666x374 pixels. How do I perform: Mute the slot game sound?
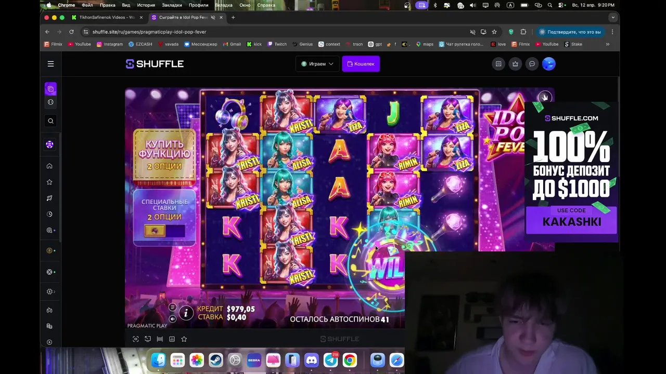click(x=172, y=319)
